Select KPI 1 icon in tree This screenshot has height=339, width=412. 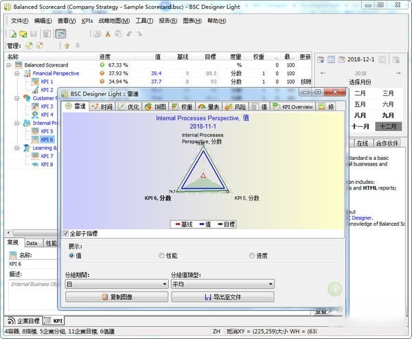click(35, 82)
